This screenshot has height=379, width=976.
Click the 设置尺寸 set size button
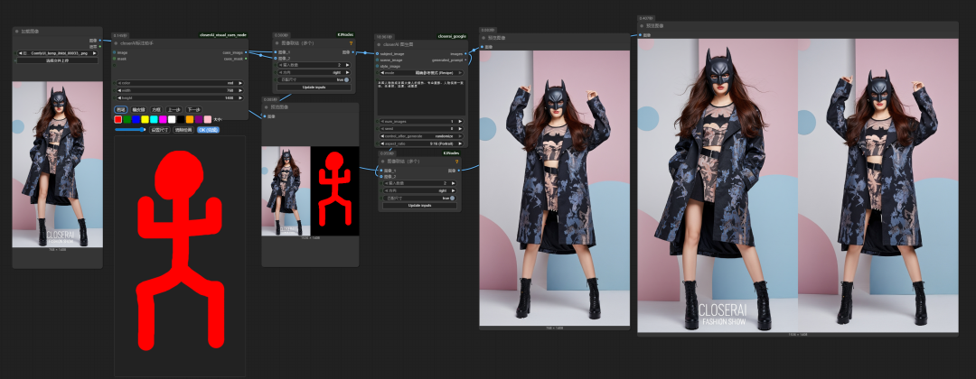160,130
